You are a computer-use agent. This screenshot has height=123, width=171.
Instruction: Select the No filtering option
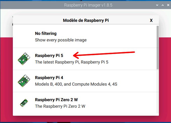coord(85,37)
